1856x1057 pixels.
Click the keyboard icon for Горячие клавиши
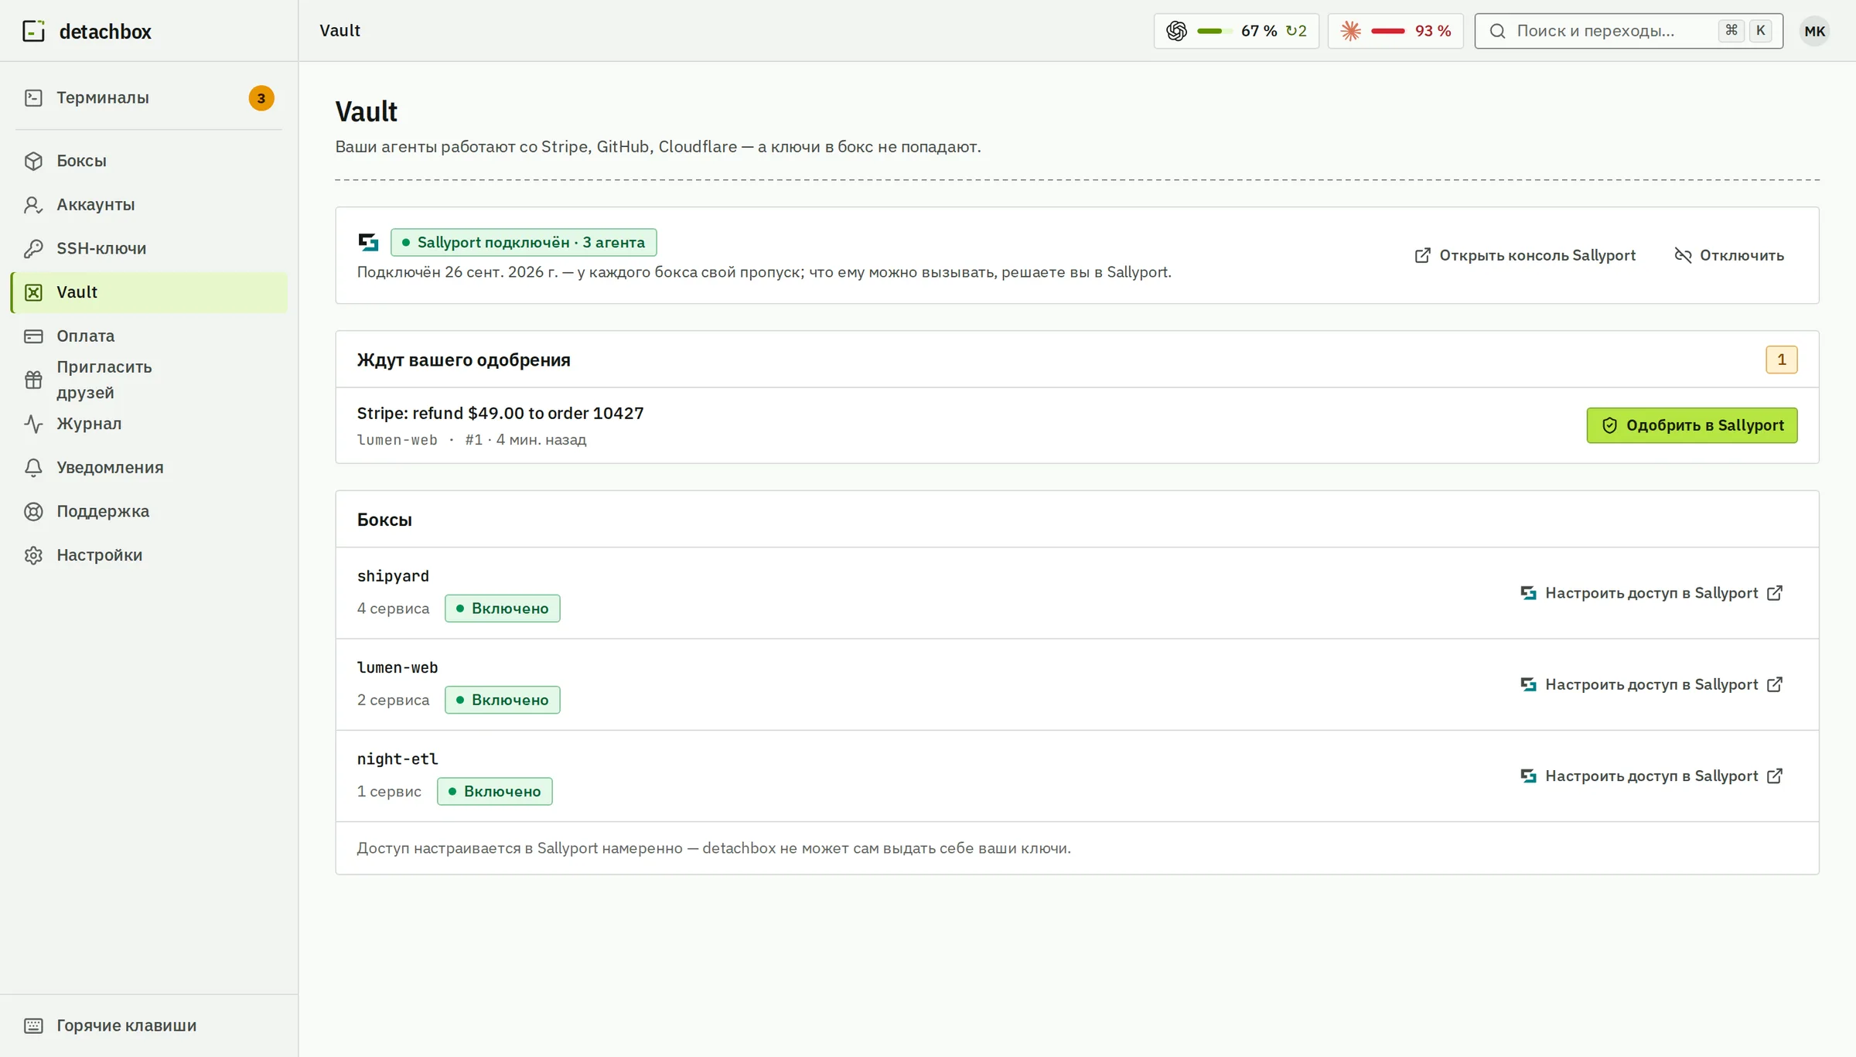[x=33, y=1025]
